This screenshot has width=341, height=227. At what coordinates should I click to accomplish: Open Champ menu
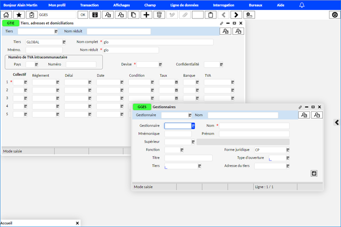[x=150, y=5]
